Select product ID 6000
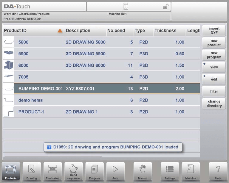229x183 pixels. (x=23, y=65)
